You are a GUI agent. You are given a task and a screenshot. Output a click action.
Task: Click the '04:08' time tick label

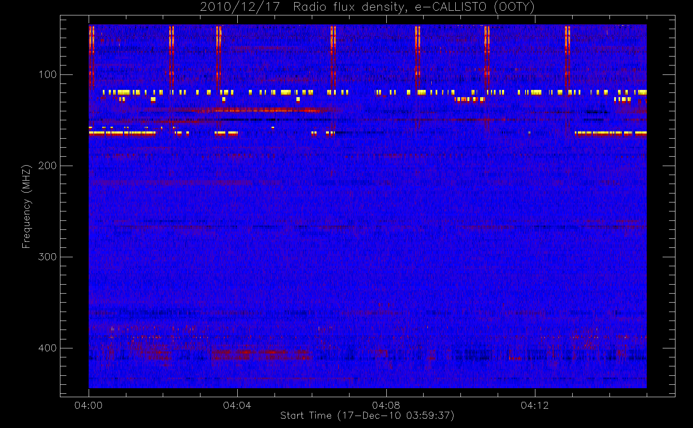coord(386,405)
